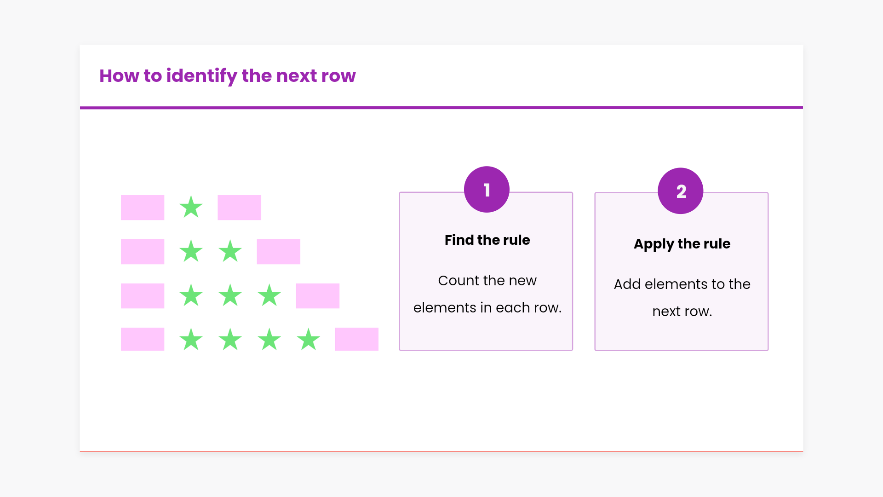Image resolution: width=883 pixels, height=497 pixels.
Task: Click the purple number 1 circle
Action: click(x=487, y=190)
